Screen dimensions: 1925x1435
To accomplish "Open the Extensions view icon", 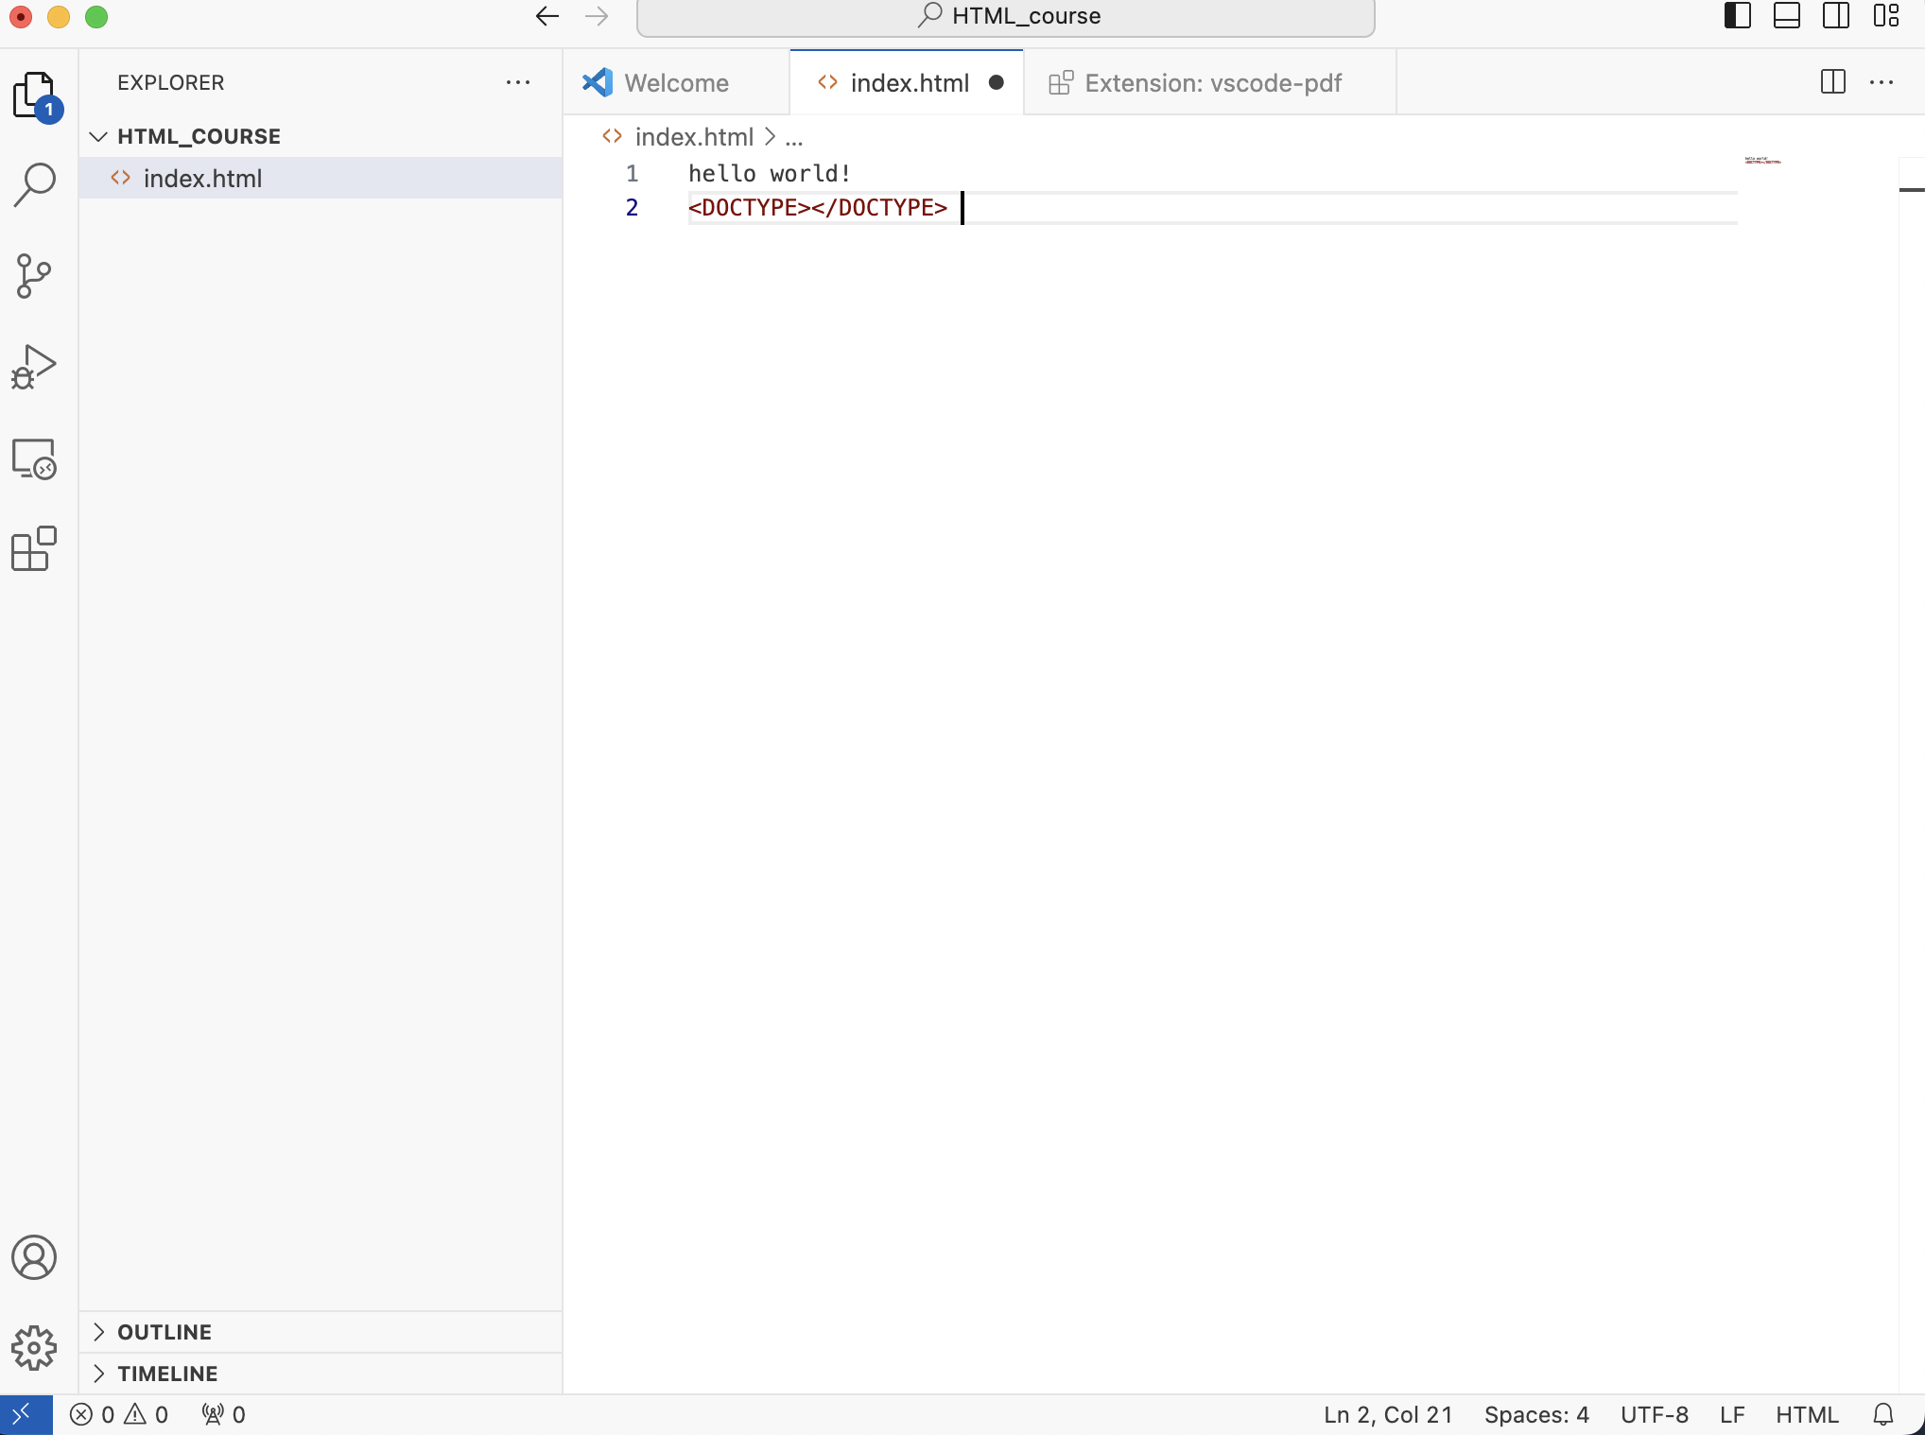I will pos(35,549).
